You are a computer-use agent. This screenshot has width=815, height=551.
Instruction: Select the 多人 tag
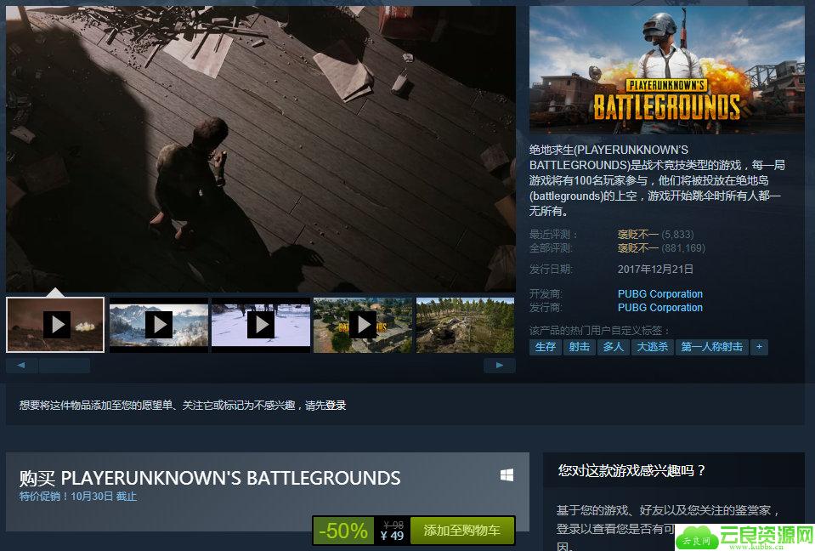(614, 347)
